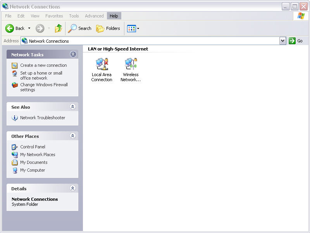Collapse the Other Places panel

pyautogui.click(x=72, y=136)
